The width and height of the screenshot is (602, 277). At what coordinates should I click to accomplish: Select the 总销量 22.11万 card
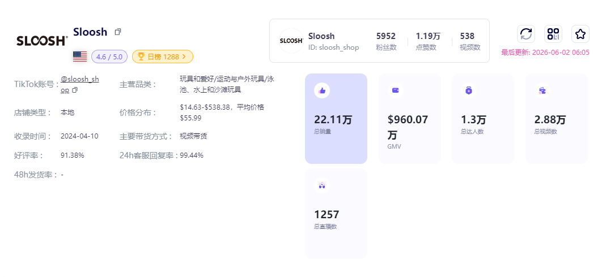point(336,119)
